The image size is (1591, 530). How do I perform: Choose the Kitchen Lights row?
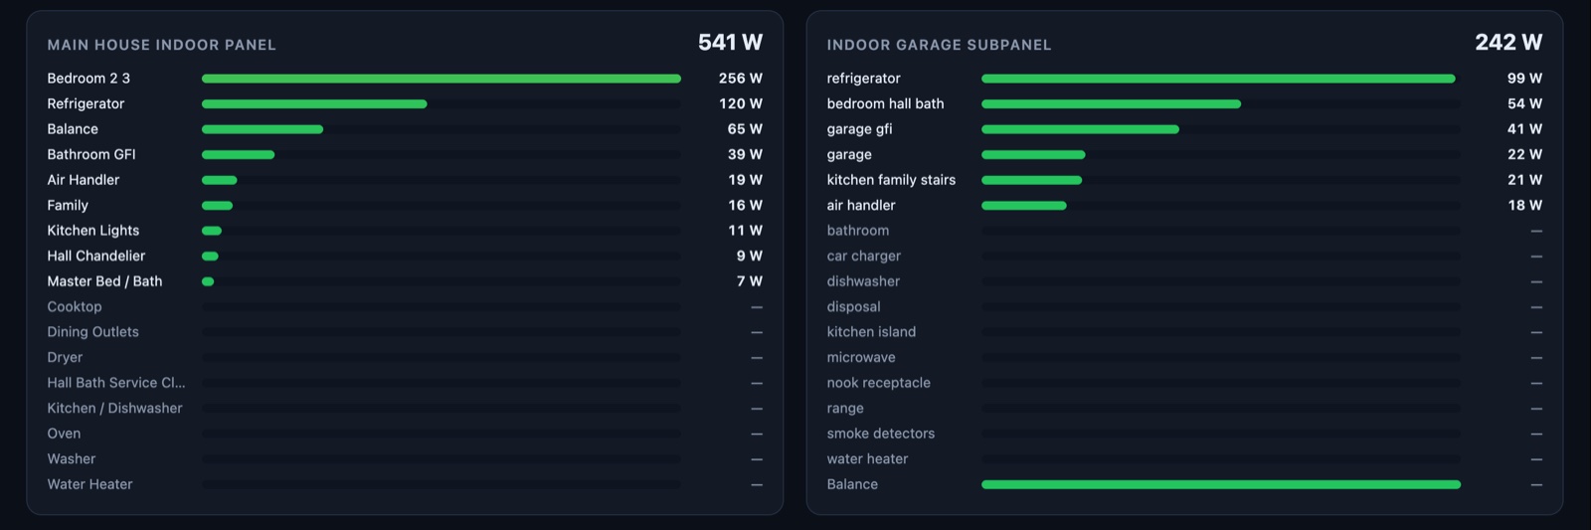[405, 231]
